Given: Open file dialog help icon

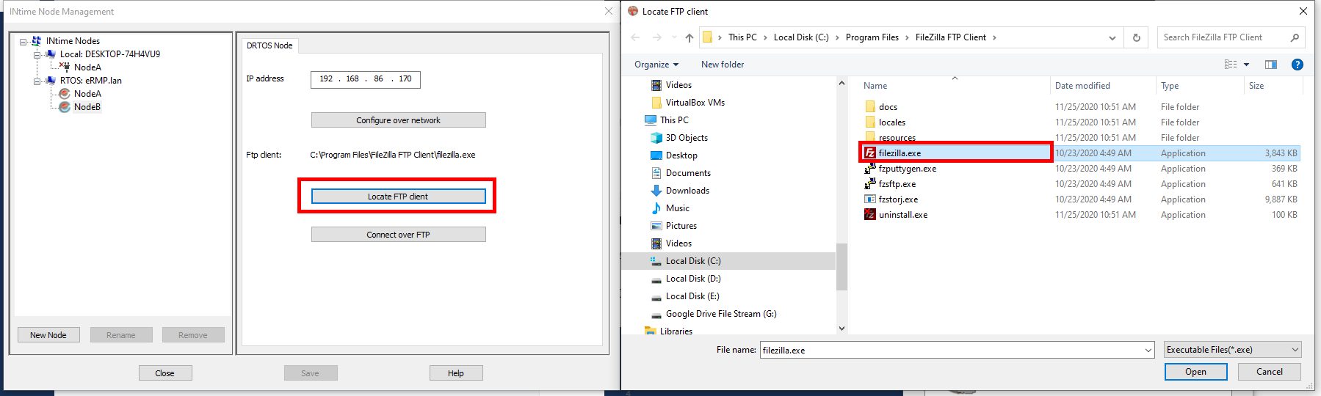Looking at the screenshot, I should [1298, 65].
